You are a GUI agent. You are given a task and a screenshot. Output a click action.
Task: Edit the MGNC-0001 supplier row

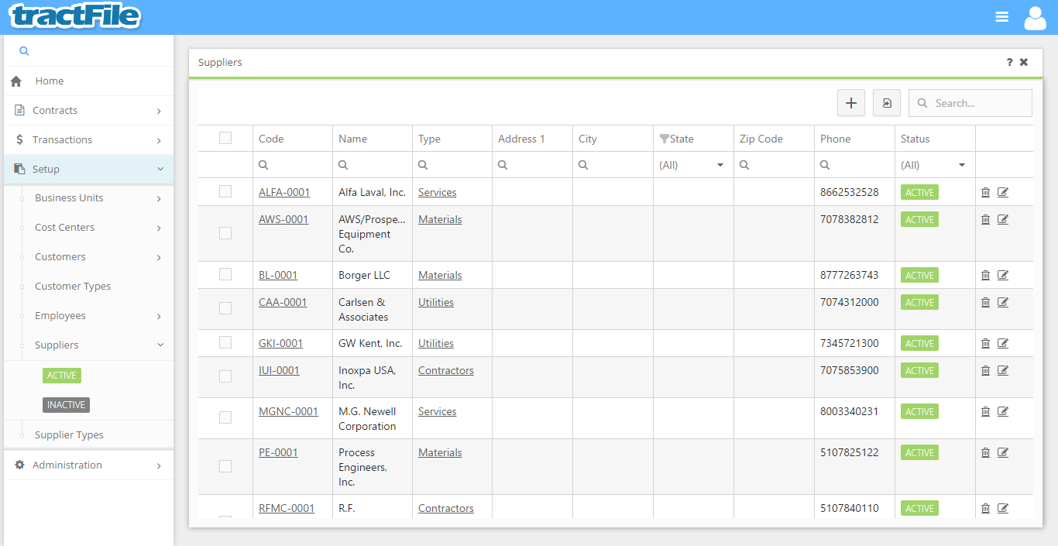(x=1003, y=411)
